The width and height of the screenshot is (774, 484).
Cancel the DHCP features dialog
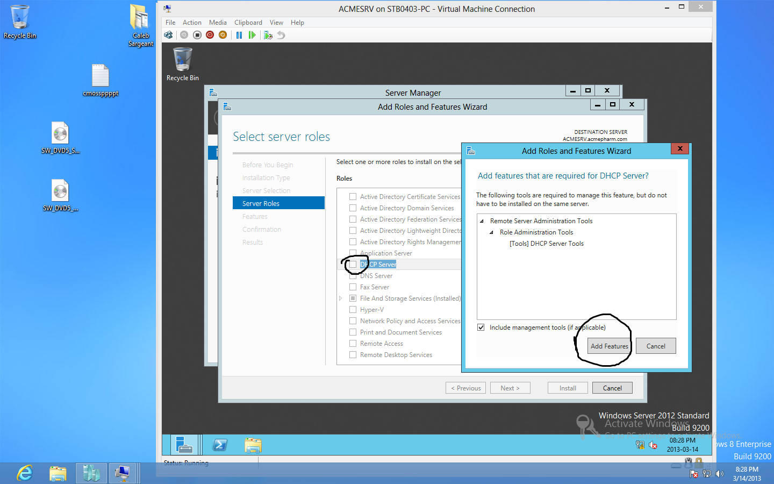pyautogui.click(x=656, y=346)
